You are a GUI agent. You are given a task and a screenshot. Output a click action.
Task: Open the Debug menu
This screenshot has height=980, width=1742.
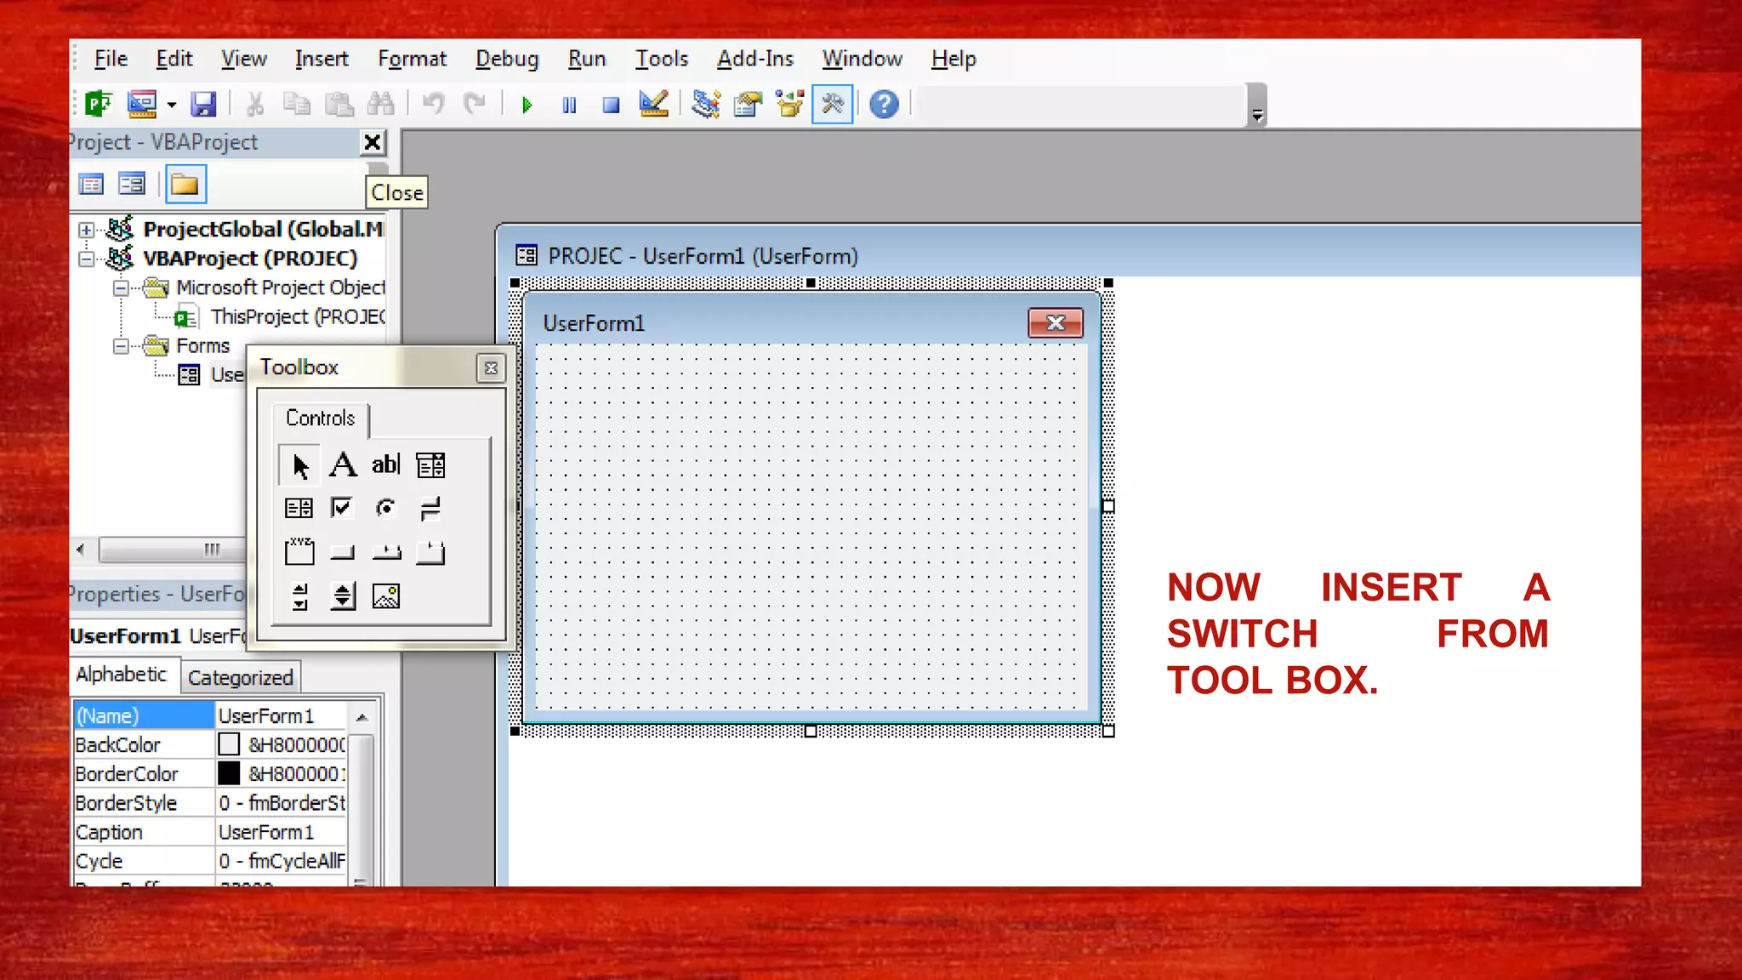pos(507,59)
